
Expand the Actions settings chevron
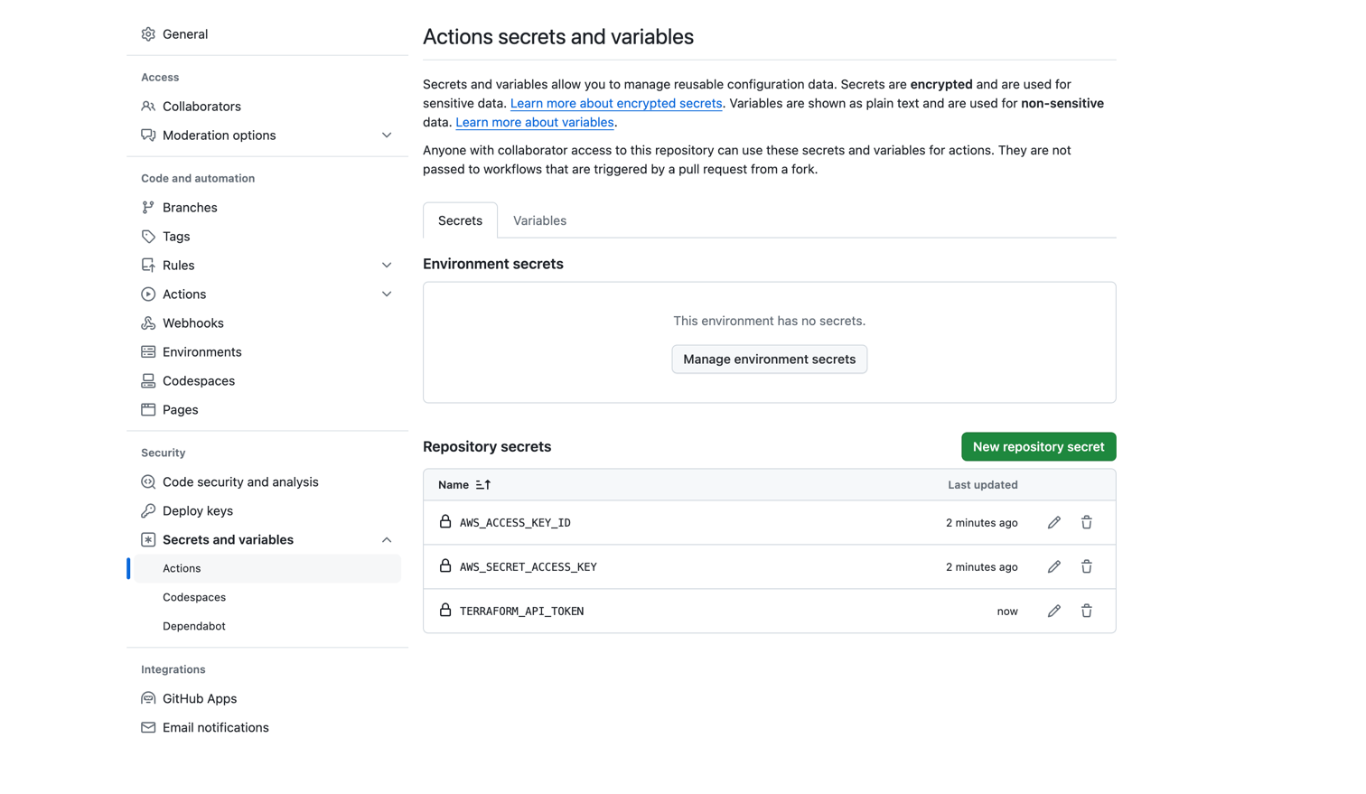pos(387,294)
